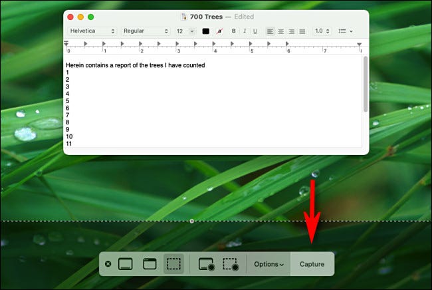Image resolution: width=432 pixels, height=290 pixels.
Task: Close the screenshot toolbar with X icon
Action: click(108, 264)
